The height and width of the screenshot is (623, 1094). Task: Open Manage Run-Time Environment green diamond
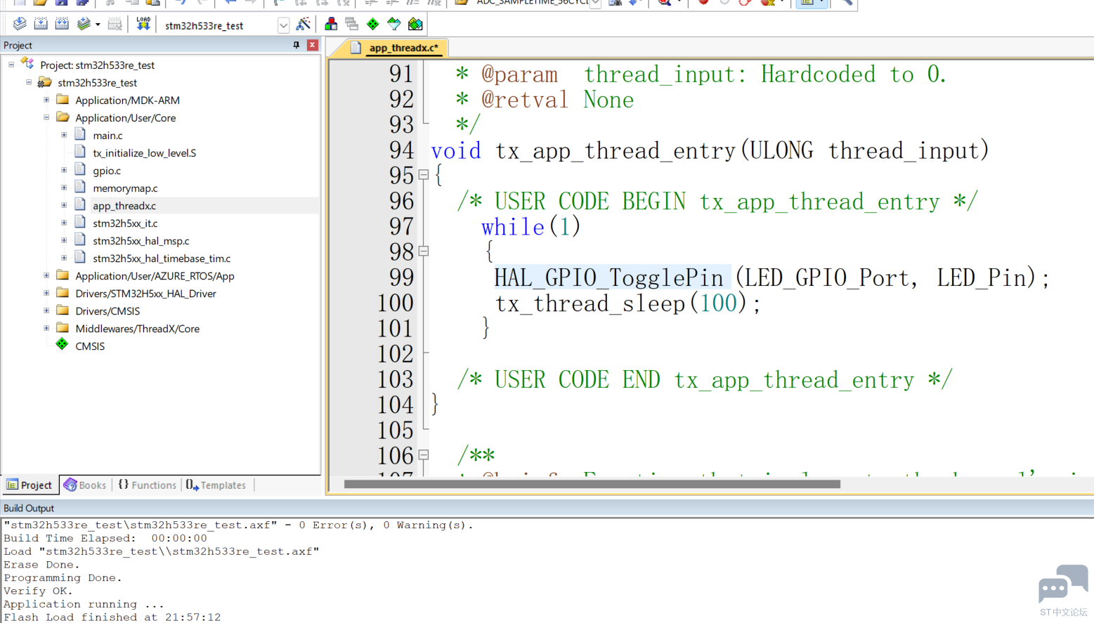(x=373, y=25)
